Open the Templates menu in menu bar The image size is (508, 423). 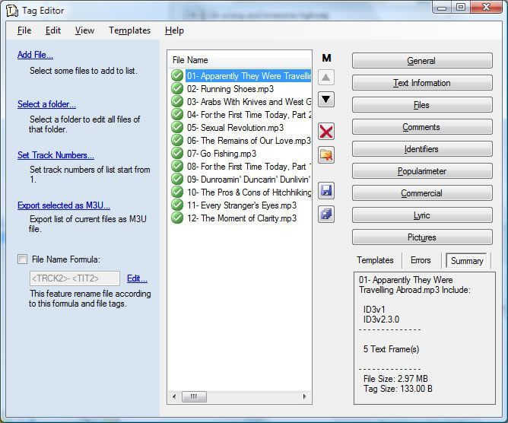pyautogui.click(x=129, y=30)
